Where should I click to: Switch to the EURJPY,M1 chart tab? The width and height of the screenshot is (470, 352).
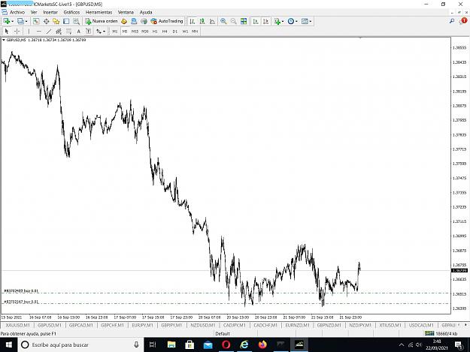142,325
